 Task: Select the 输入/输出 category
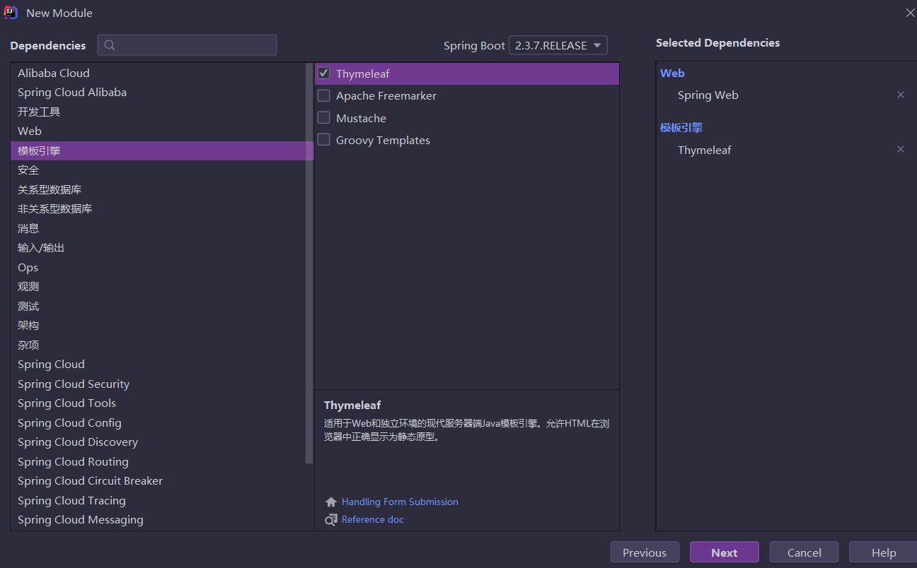coord(158,248)
